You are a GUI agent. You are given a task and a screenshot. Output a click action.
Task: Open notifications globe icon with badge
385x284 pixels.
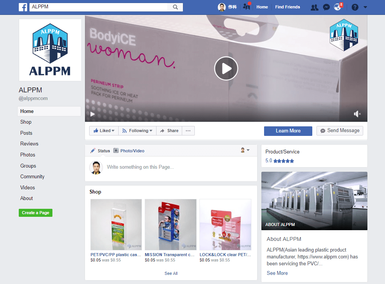click(338, 7)
